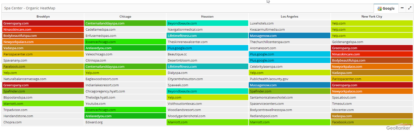Click the Redlandspool.com cell
Image resolution: width=415 pixels, height=134 pixels.
(289, 116)
